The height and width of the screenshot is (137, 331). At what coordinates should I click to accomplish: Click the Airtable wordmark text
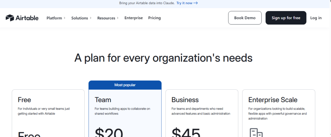pyautogui.click(x=27, y=18)
